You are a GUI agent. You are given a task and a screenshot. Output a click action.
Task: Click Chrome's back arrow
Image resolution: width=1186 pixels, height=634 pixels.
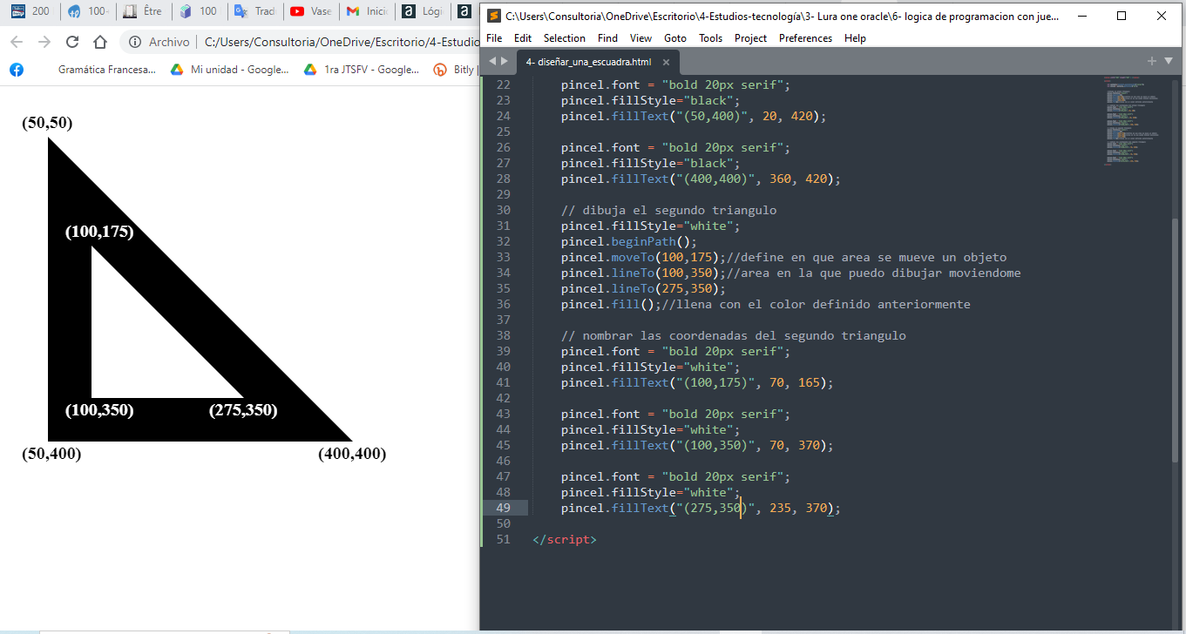coord(17,42)
